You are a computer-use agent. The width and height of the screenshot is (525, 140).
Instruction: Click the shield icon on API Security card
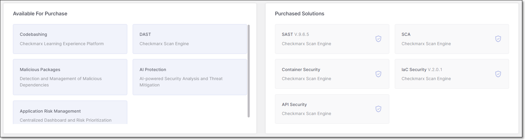click(378, 109)
